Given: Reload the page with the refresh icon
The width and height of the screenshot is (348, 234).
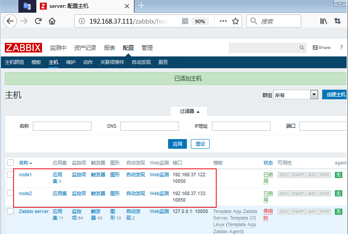Looking at the screenshot, I should pyautogui.click(x=38, y=21).
